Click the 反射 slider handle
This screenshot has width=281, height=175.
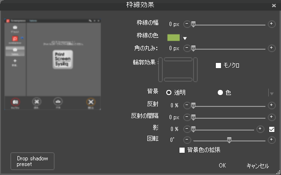click(193, 105)
